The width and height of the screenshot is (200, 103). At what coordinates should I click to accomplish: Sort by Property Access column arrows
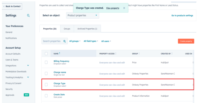[x=116, y=54]
